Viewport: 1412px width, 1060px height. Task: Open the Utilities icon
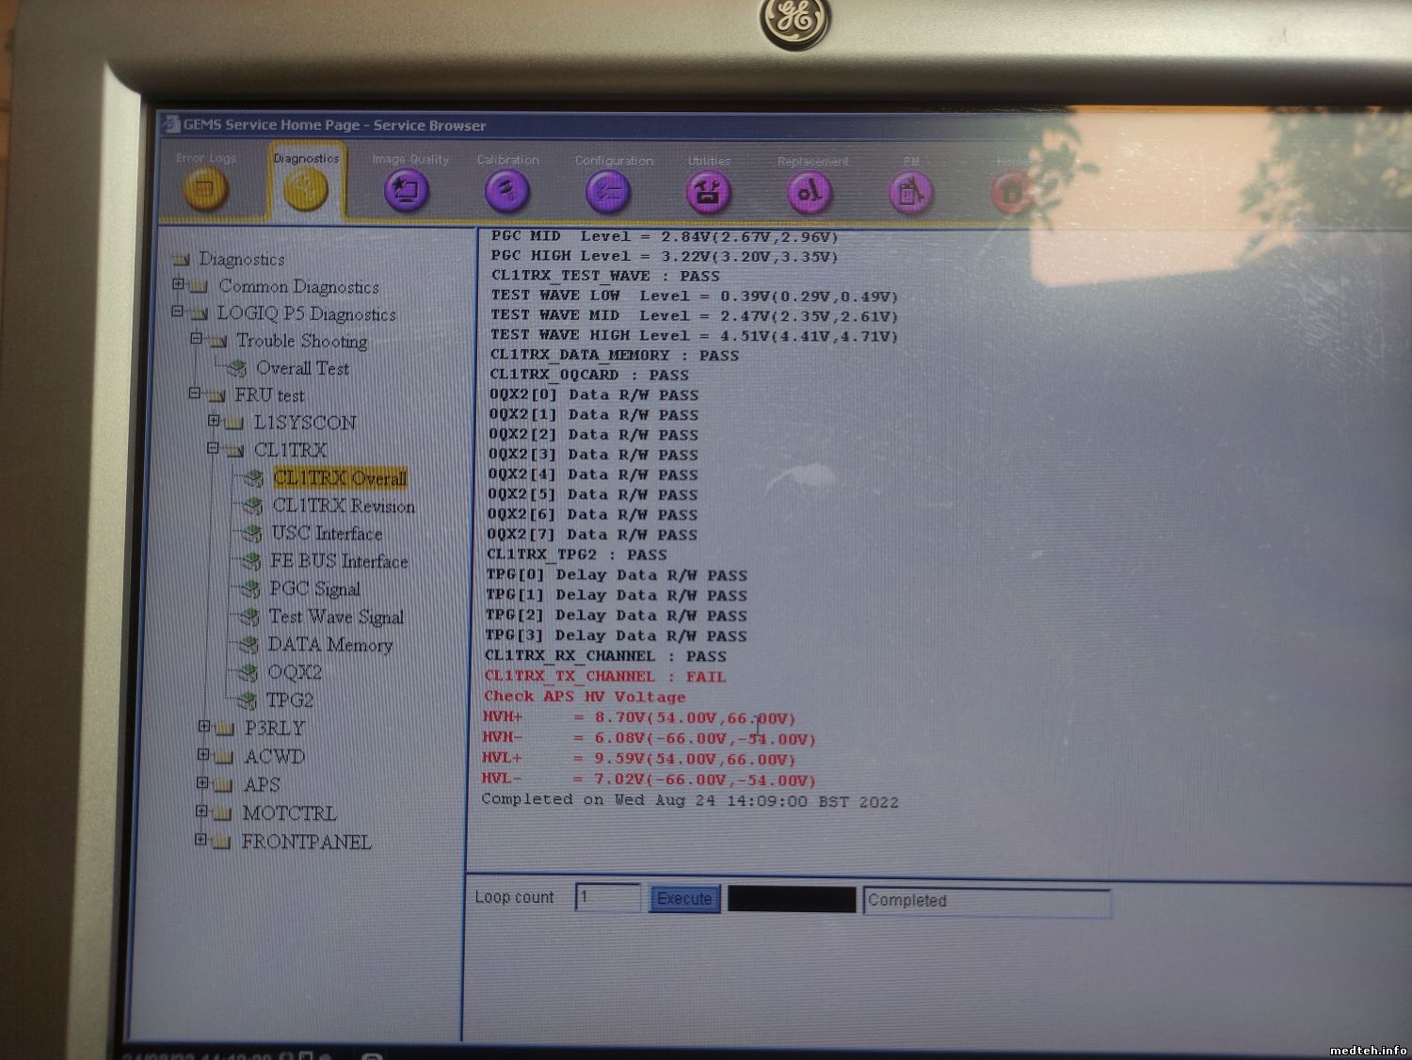pos(708,193)
